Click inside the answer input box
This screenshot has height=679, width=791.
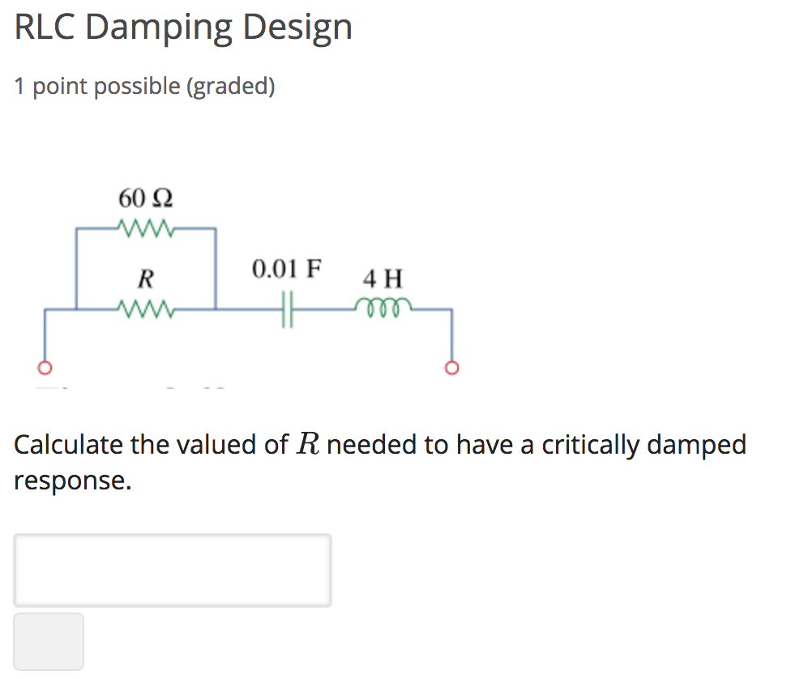(x=172, y=570)
